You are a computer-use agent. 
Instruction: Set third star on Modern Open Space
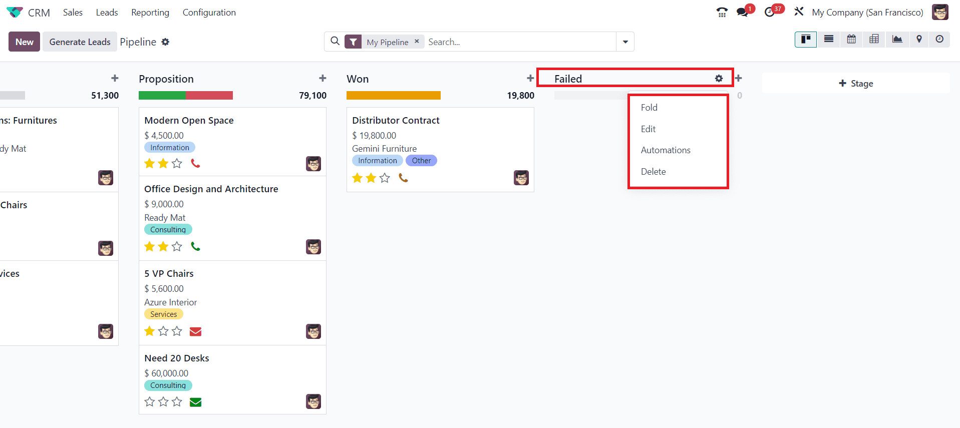coord(177,163)
